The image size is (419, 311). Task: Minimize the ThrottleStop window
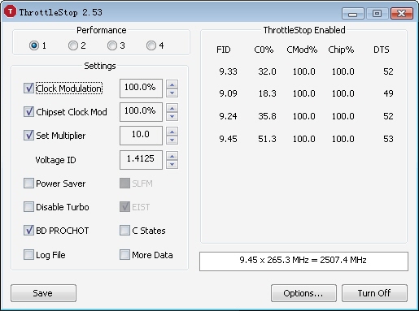(353, 13)
